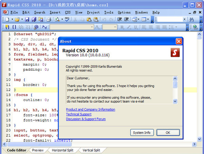This screenshot has height=154, width=204.
Task: Open Discussion & Support Forum link
Action: [86, 119]
